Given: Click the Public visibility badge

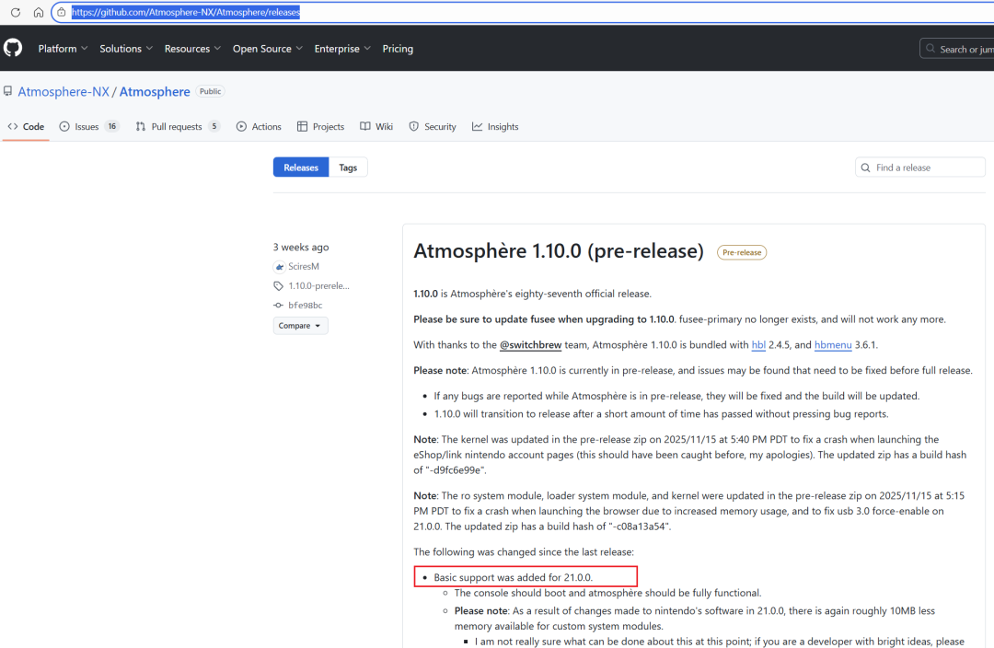Looking at the screenshot, I should (x=211, y=91).
